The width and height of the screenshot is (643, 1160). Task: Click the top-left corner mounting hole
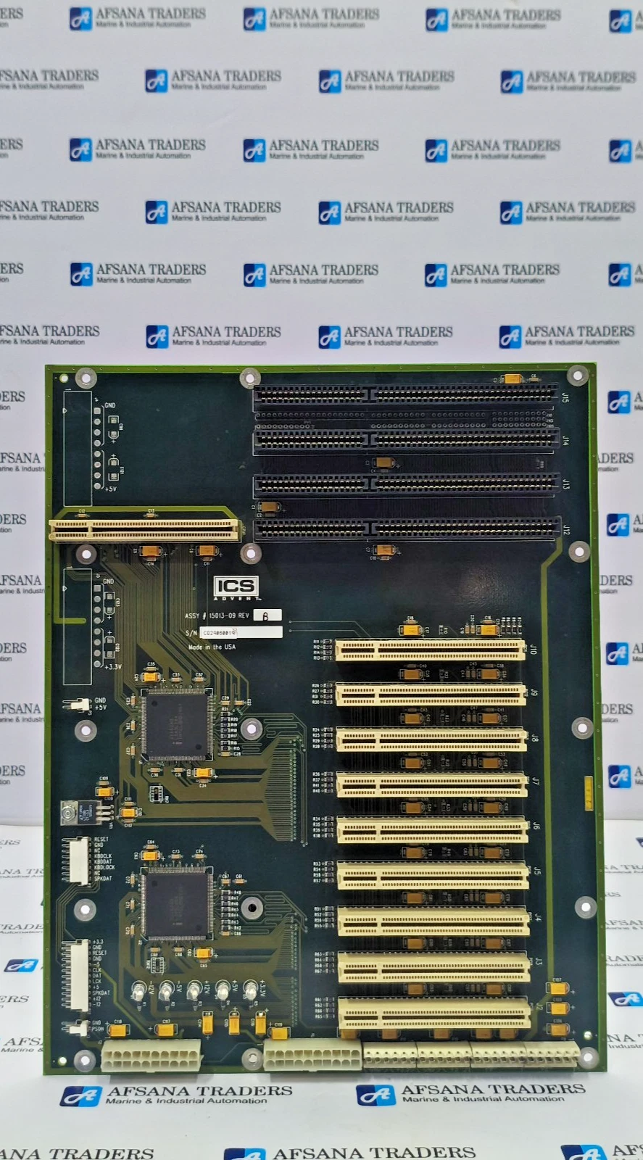[86, 378]
